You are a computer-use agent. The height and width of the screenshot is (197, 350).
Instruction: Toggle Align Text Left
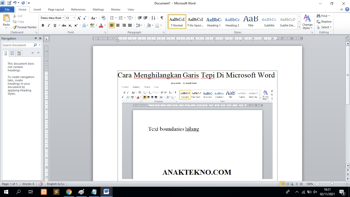click(x=112, y=25)
